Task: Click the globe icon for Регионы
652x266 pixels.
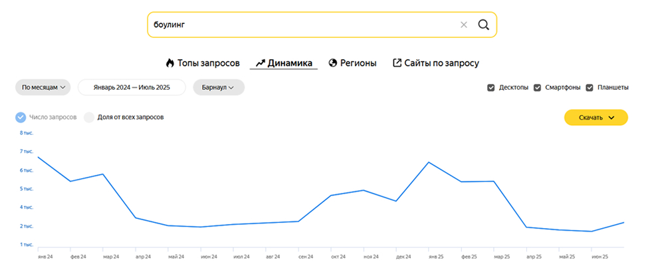Action: tap(333, 63)
